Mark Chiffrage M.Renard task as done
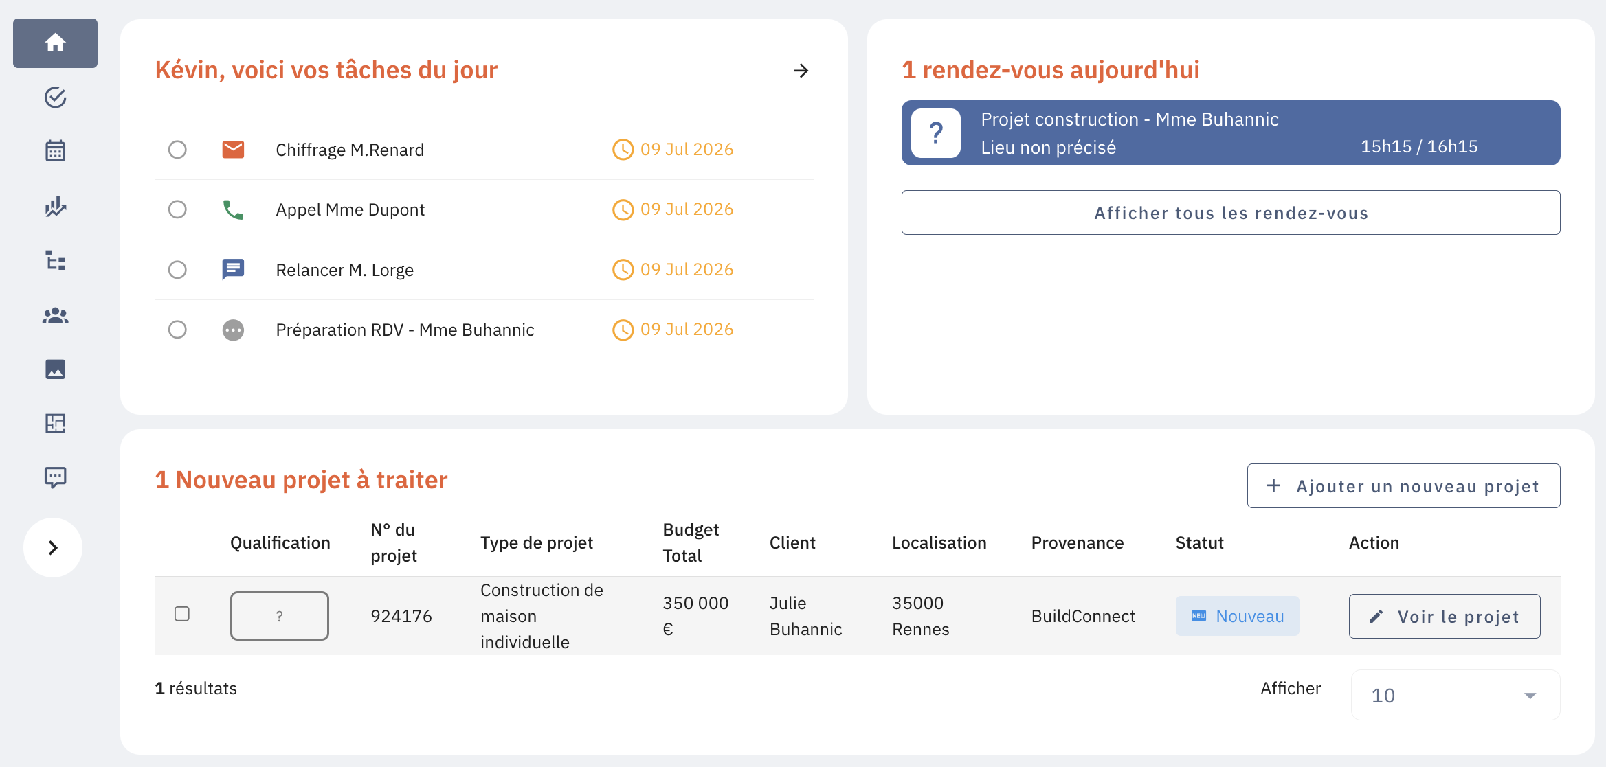 177,150
